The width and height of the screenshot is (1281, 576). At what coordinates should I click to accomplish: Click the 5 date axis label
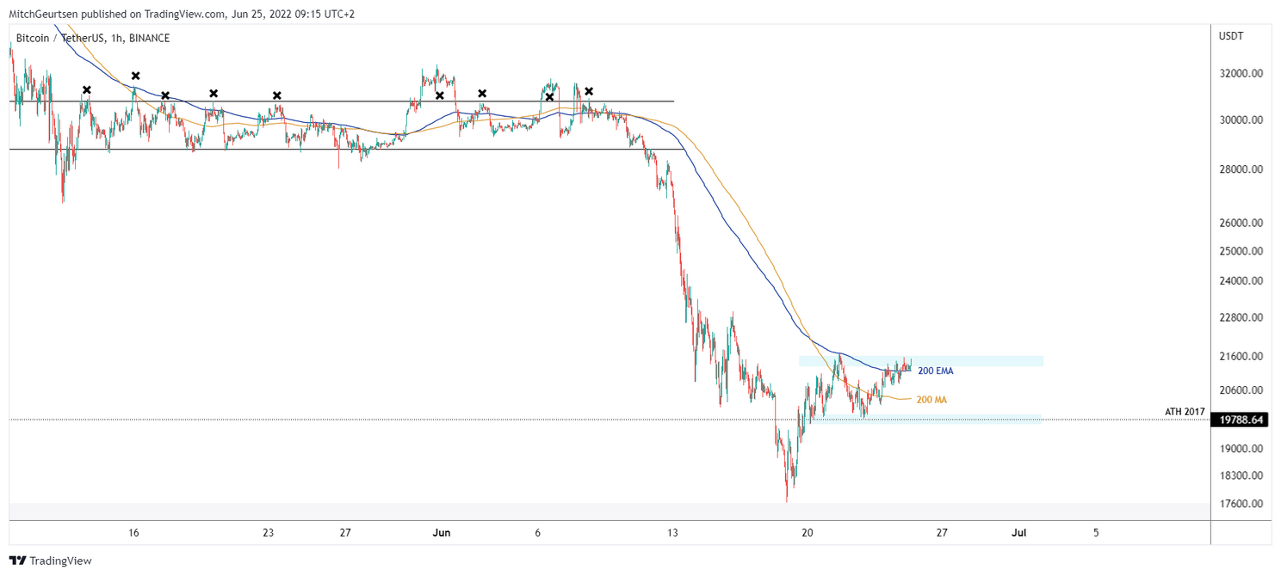pyautogui.click(x=1096, y=533)
